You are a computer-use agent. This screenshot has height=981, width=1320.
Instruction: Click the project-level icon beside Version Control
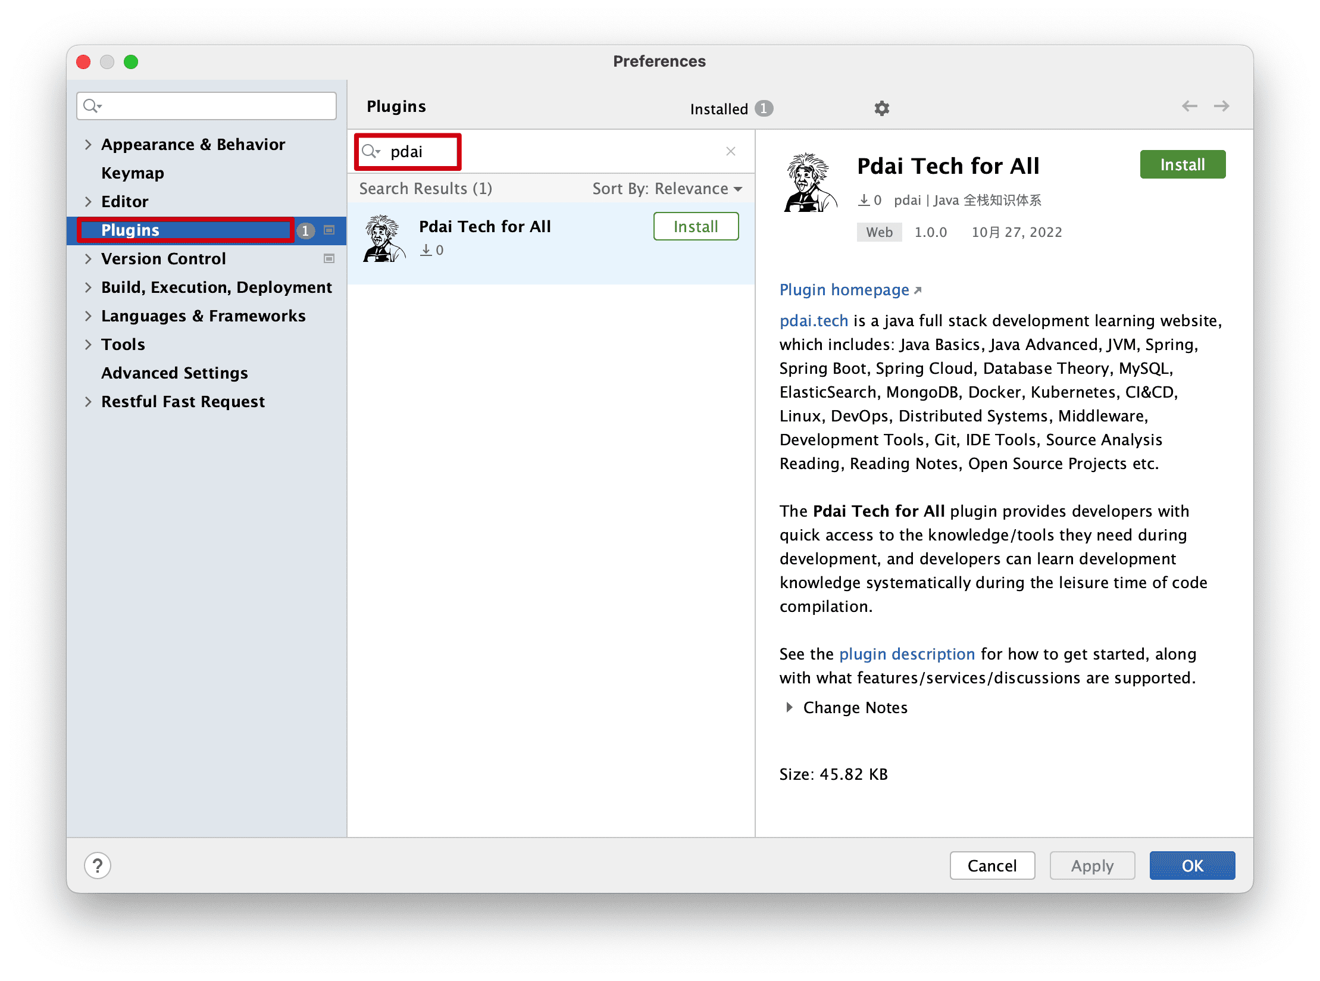(329, 259)
